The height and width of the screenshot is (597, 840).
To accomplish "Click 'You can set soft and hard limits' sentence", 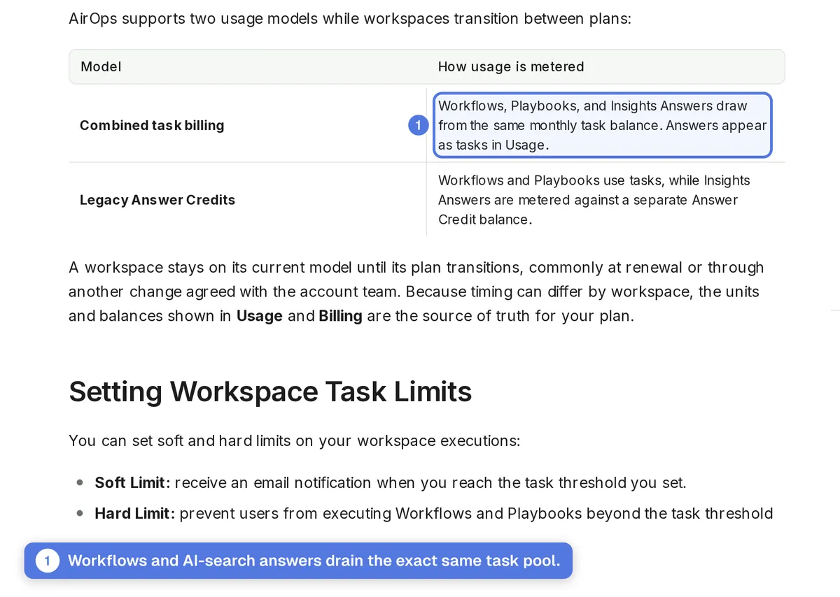I will click(295, 441).
